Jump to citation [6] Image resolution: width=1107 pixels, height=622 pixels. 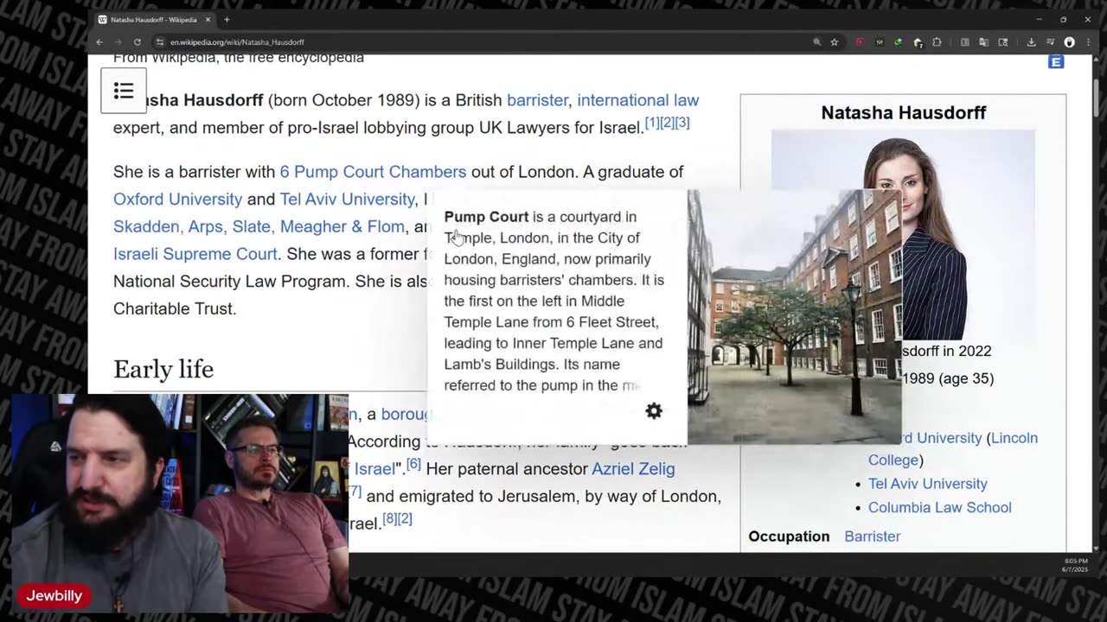413,464
